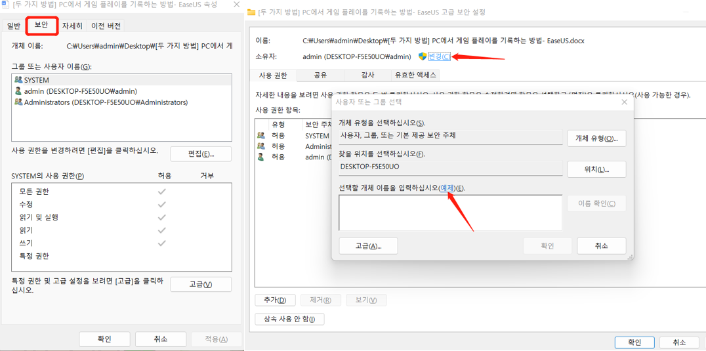Open the 공유 tab
706x351 pixels.
(x=320, y=75)
